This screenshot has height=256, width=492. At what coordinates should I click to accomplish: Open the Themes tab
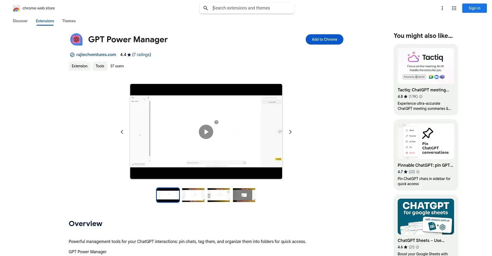[x=69, y=21]
